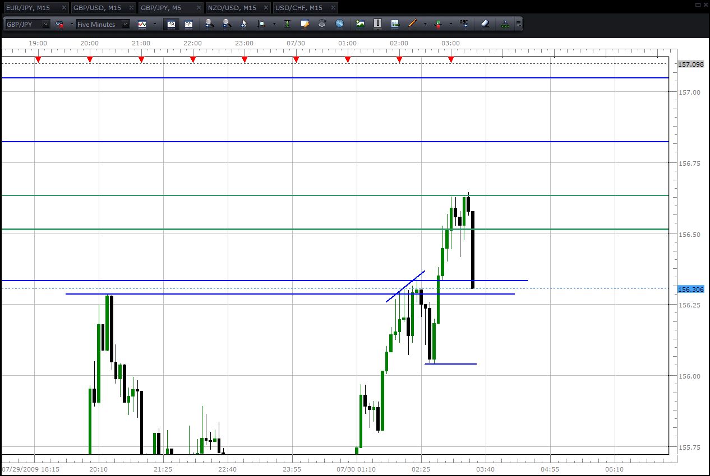The width and height of the screenshot is (710, 476).
Task: Click the red marker below 19:00
Action: pos(38,59)
